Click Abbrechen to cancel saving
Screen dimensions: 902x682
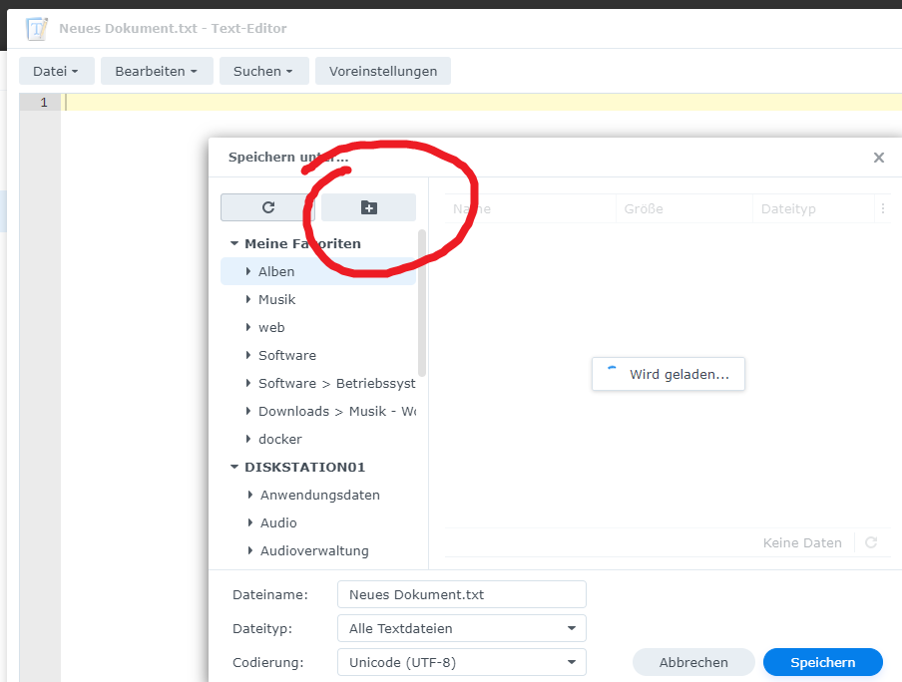click(693, 662)
